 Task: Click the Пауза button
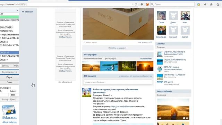click(x=9, y=77)
